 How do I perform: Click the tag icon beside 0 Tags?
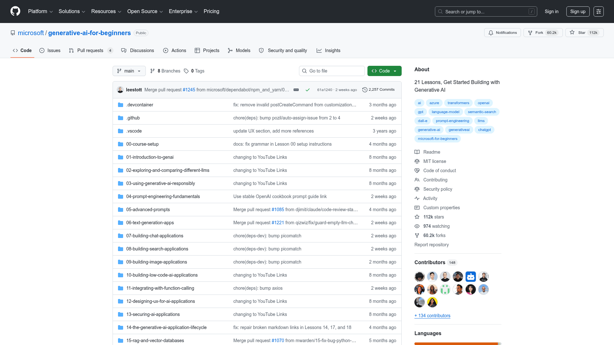coord(186,71)
